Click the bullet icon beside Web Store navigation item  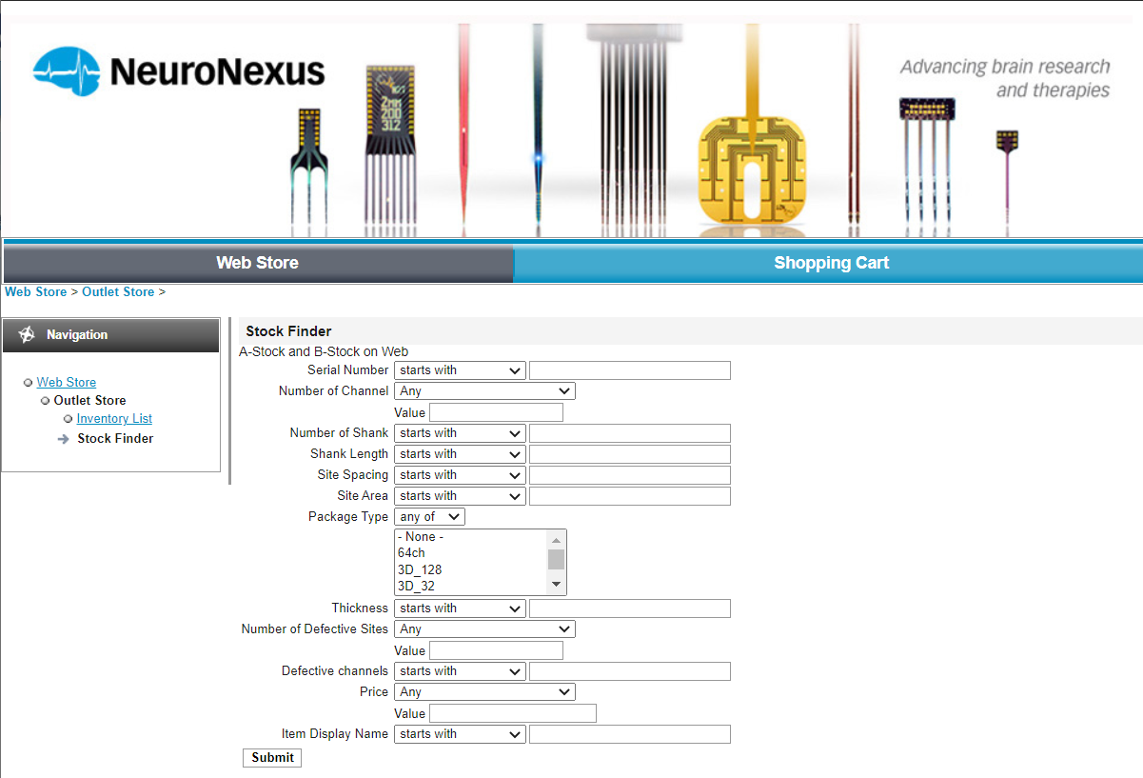pos(28,382)
